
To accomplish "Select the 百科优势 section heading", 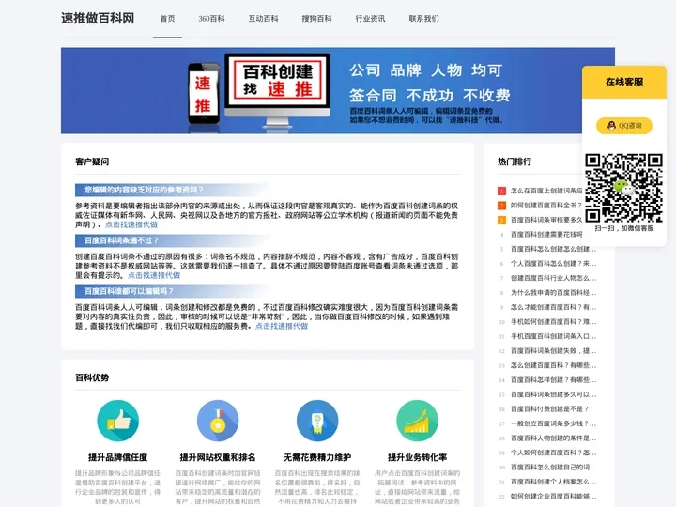I will (x=92, y=377).
